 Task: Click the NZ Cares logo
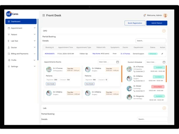pos(12,14)
